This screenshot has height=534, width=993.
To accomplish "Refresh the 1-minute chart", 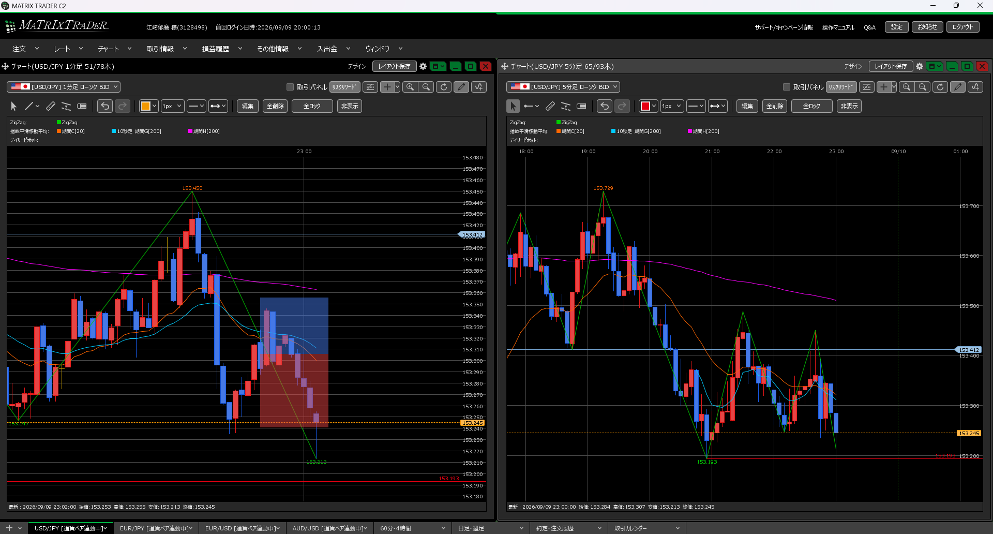I will pos(444,87).
